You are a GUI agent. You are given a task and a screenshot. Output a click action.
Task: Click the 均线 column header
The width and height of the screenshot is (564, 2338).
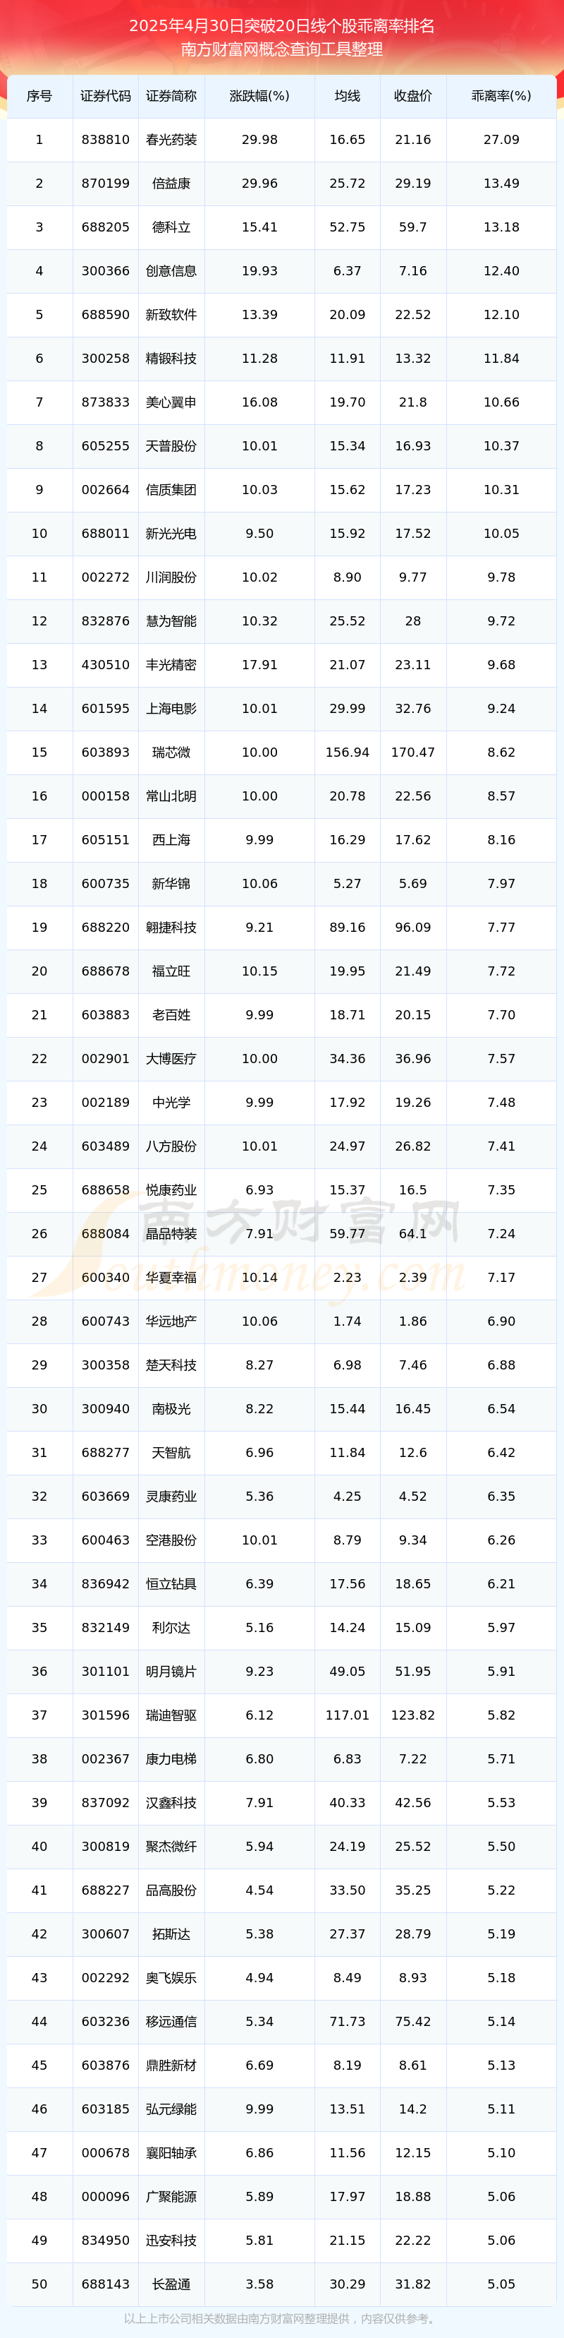click(x=348, y=96)
